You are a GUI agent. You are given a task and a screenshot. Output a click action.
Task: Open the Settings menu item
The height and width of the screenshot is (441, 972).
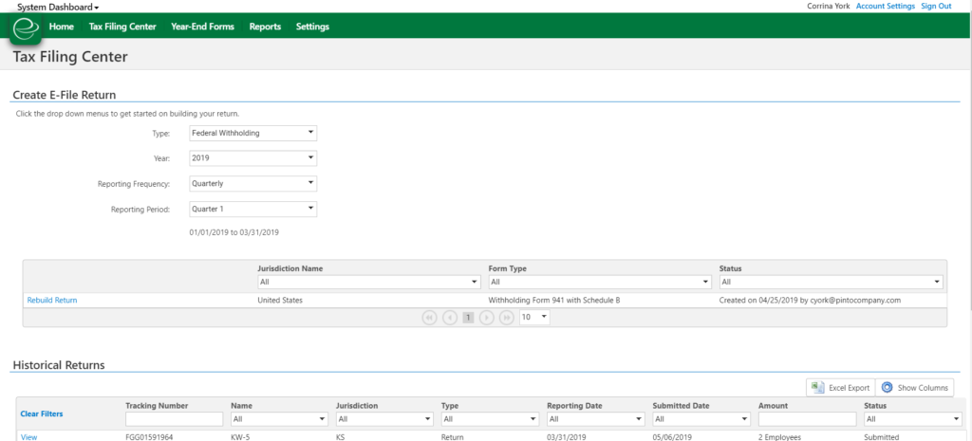312,27
